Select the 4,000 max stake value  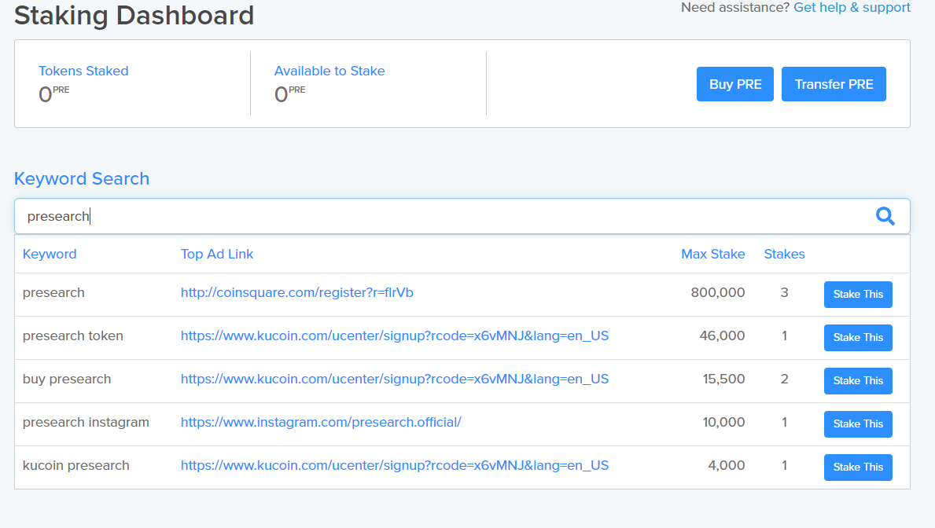coord(727,465)
